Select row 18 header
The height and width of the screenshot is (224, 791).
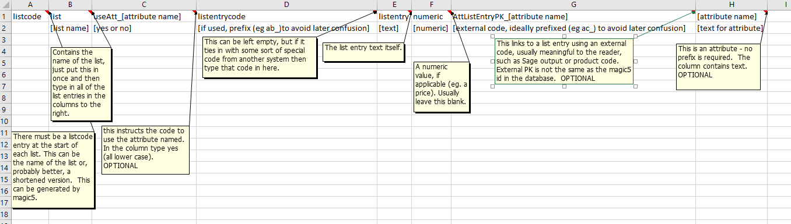point(5,214)
